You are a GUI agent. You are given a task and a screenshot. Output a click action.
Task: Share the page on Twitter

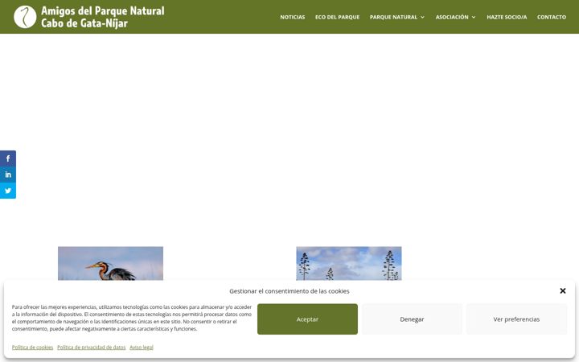click(8, 191)
